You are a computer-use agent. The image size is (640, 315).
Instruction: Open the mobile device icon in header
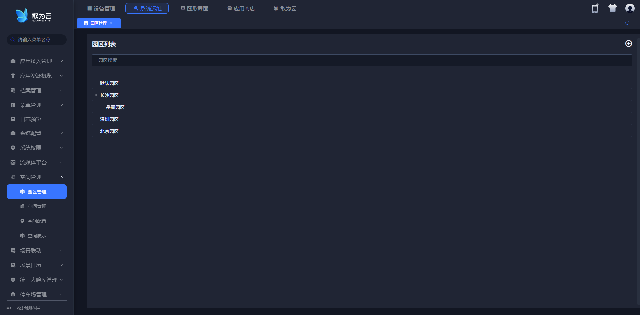tap(595, 8)
